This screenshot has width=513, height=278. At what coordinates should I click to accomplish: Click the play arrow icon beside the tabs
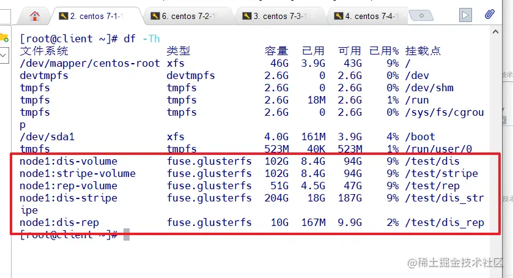coord(465,15)
